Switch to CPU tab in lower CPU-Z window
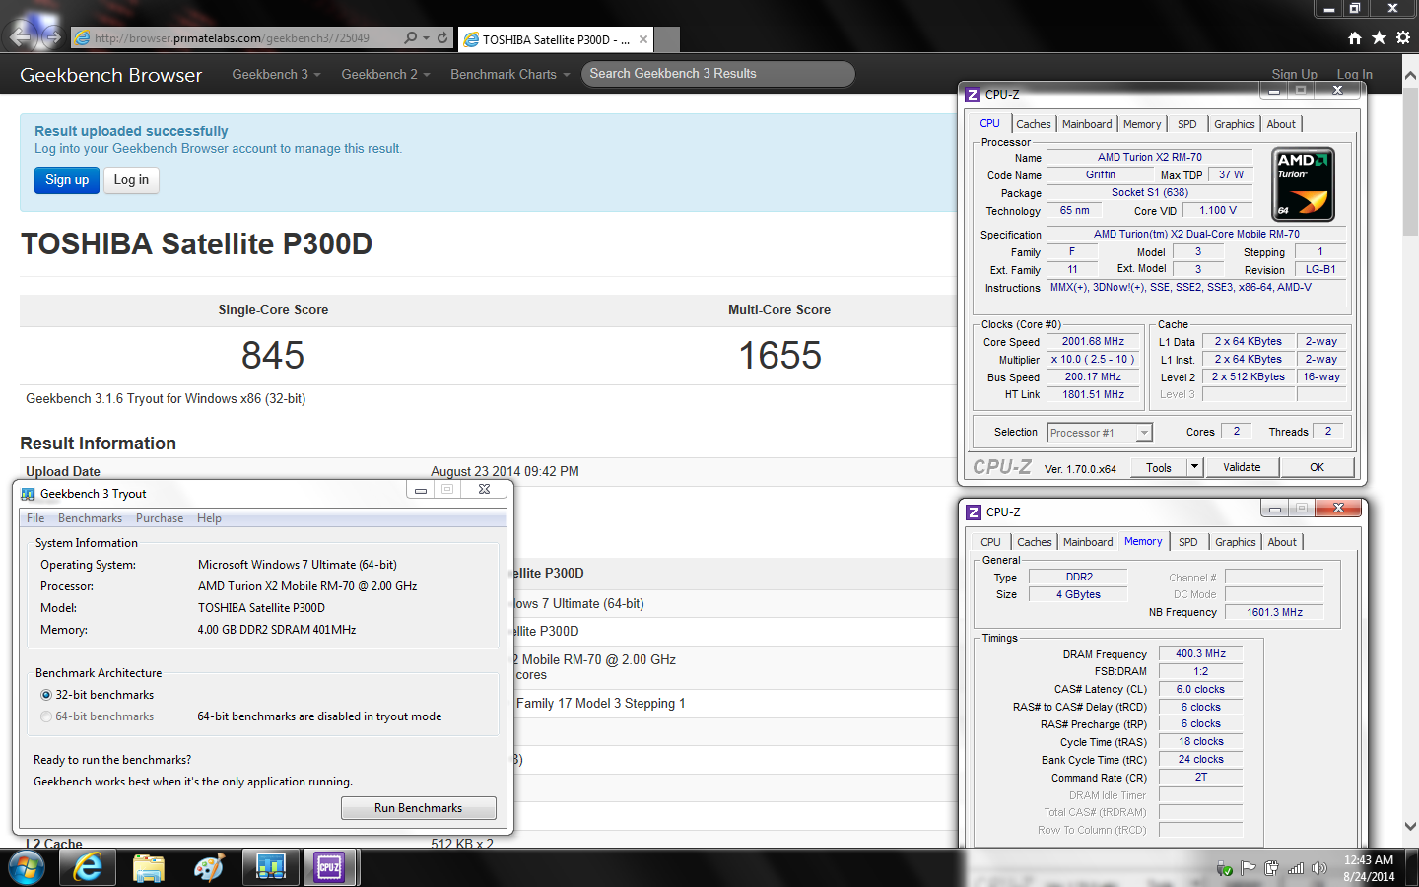Screen dimensions: 1419x887 [990, 542]
